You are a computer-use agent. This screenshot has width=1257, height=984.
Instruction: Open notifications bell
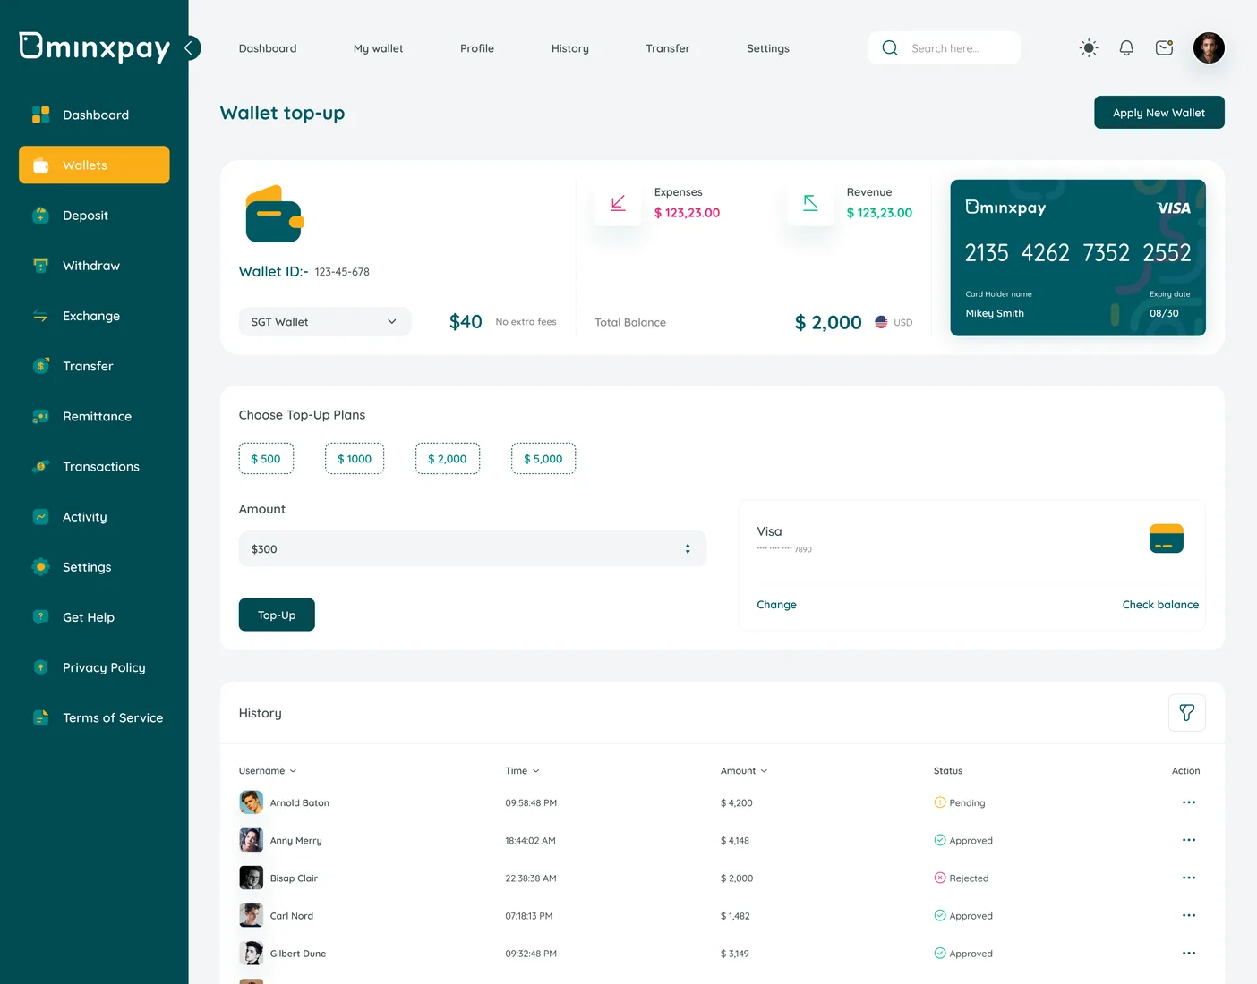[1126, 48]
